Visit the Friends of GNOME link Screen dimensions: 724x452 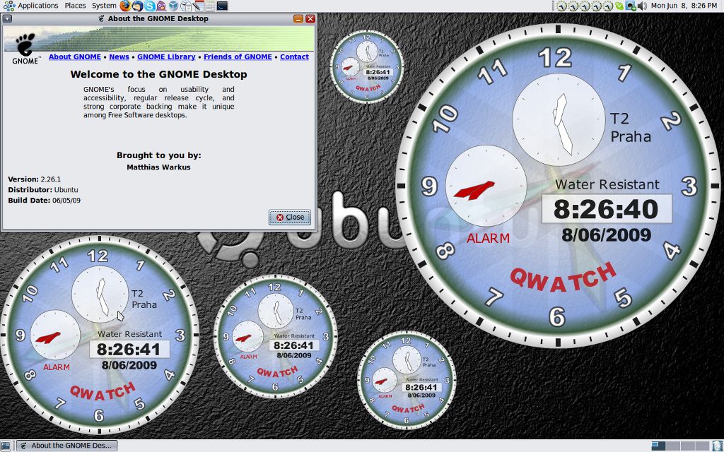click(x=238, y=56)
